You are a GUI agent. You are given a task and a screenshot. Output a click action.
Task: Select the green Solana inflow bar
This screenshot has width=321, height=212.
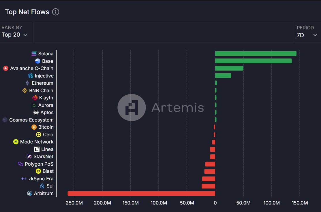tap(256, 54)
